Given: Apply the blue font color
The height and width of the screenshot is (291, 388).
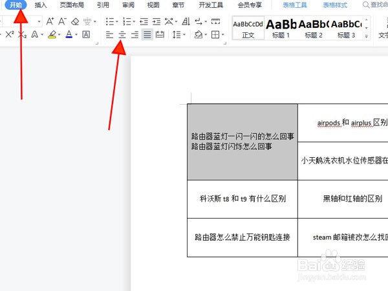Looking at the screenshot, I should [x=69, y=34].
